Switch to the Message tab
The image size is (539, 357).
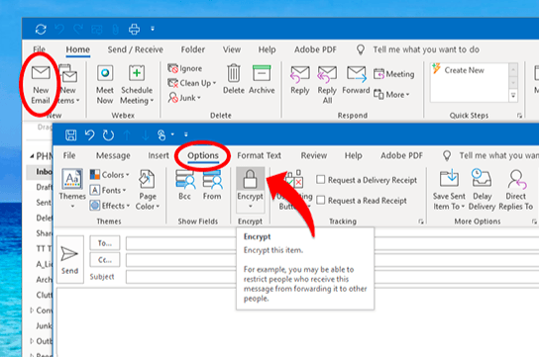[113, 155]
